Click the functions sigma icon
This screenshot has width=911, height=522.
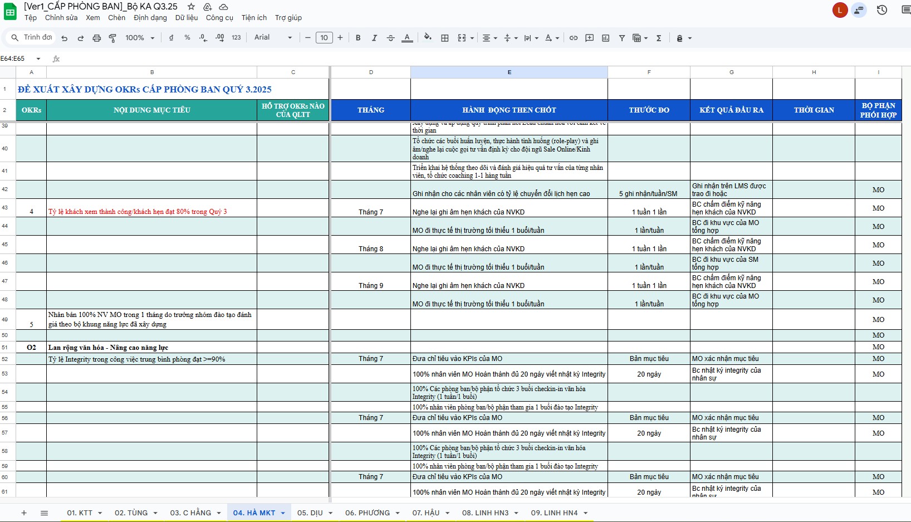(x=659, y=38)
